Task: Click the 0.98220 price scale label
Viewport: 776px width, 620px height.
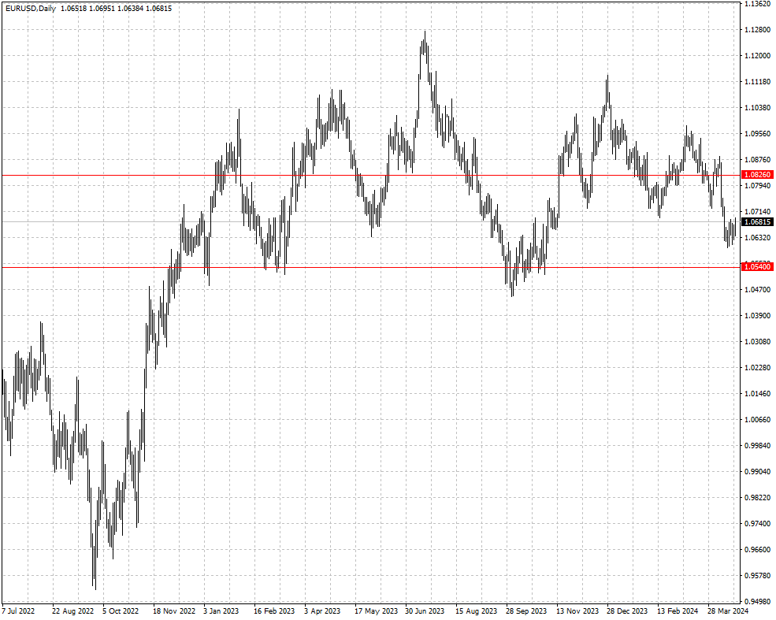Action: 757,497
